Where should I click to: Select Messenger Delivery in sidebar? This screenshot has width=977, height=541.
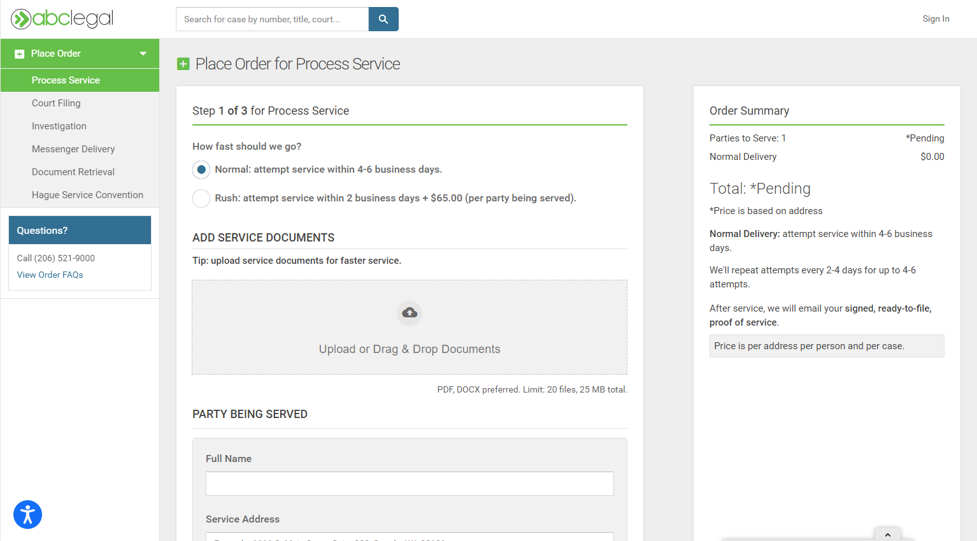[73, 149]
